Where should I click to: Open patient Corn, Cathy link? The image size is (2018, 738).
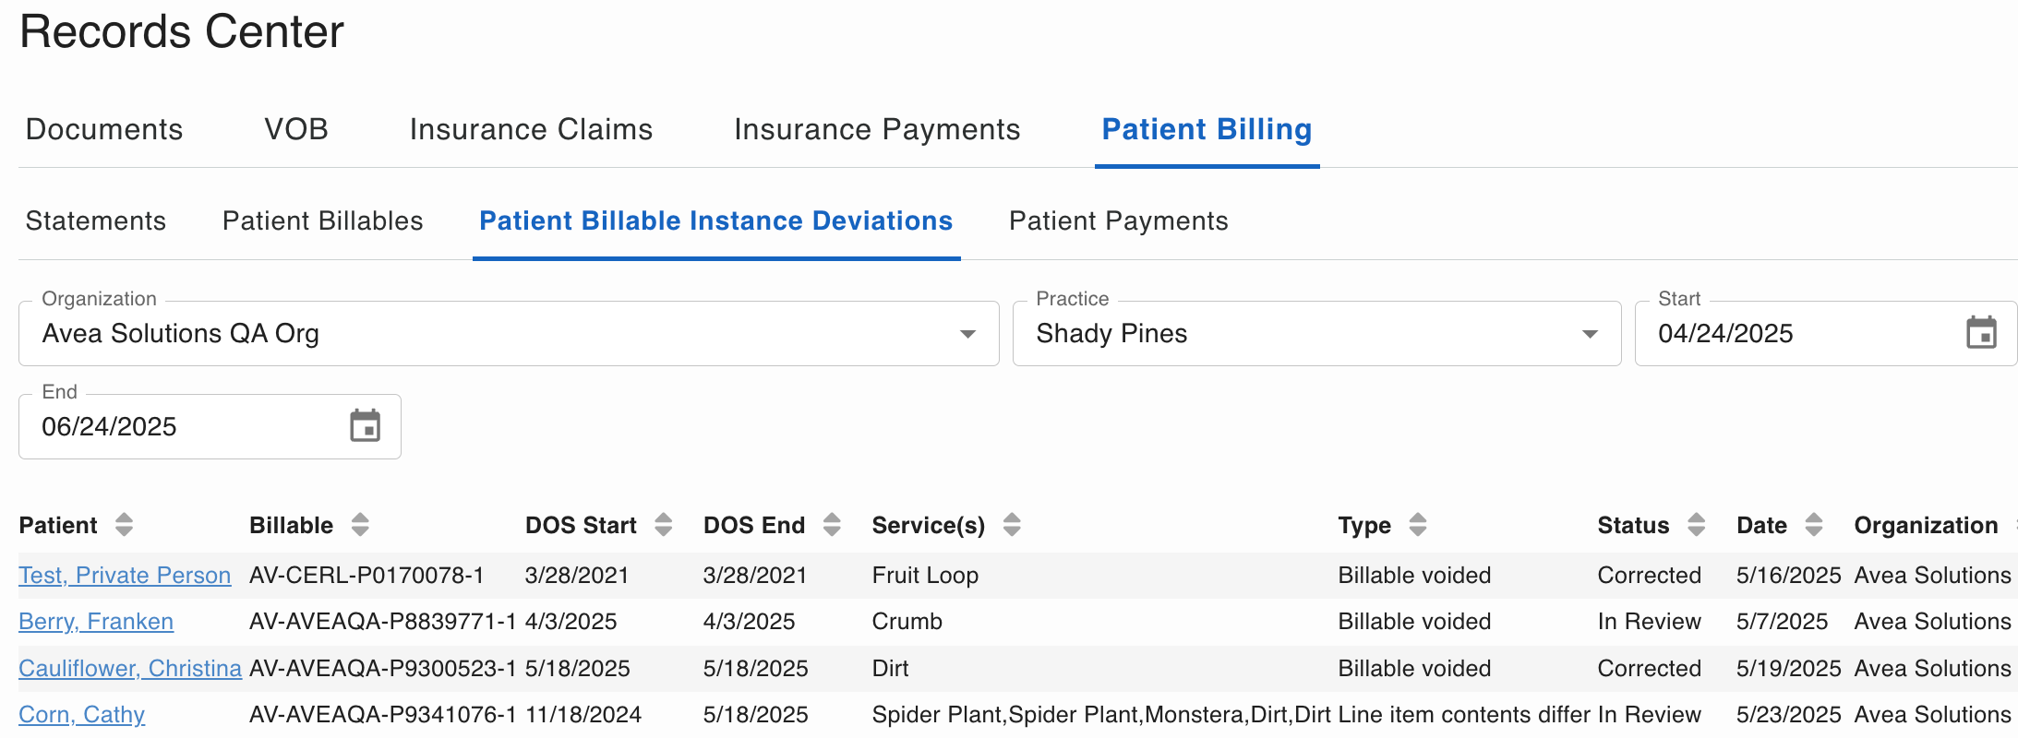click(x=81, y=715)
